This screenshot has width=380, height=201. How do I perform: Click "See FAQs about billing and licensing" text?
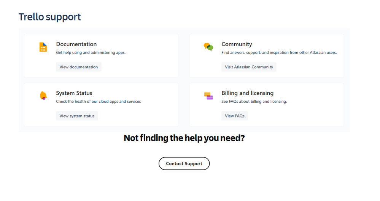pyautogui.click(x=254, y=102)
